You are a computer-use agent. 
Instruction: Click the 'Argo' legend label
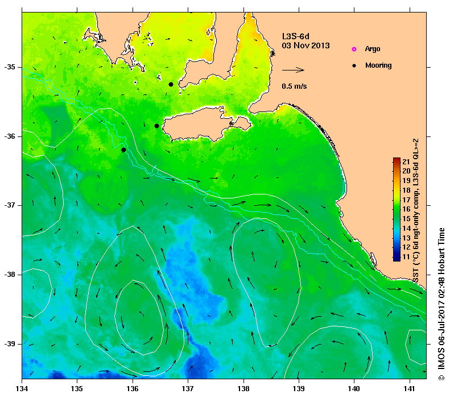pyautogui.click(x=373, y=49)
